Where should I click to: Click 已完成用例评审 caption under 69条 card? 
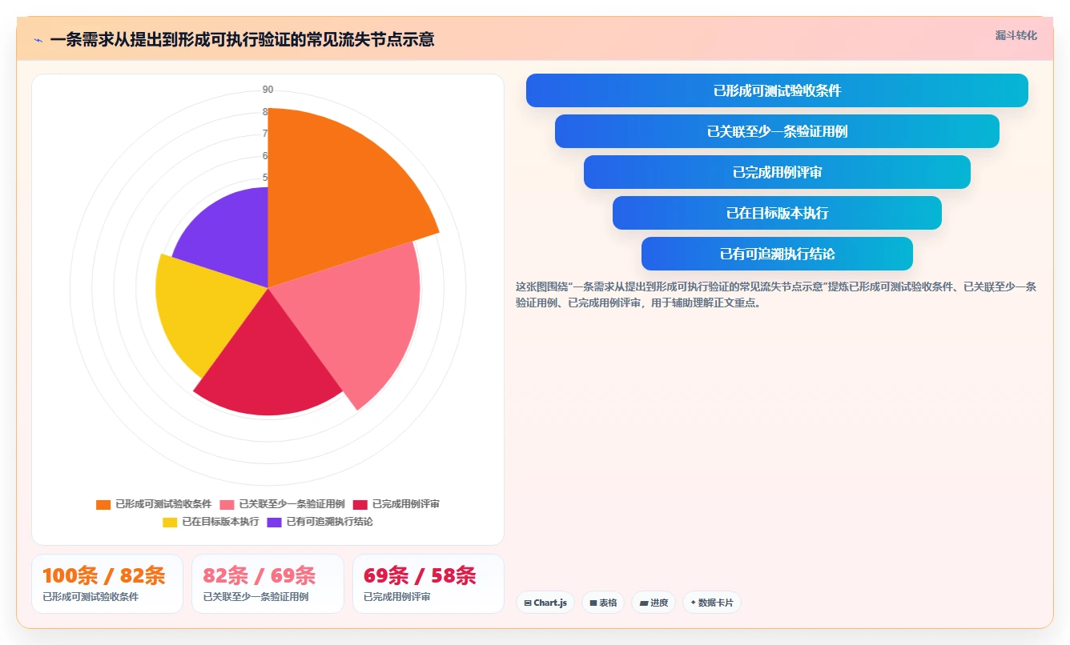coord(397,597)
